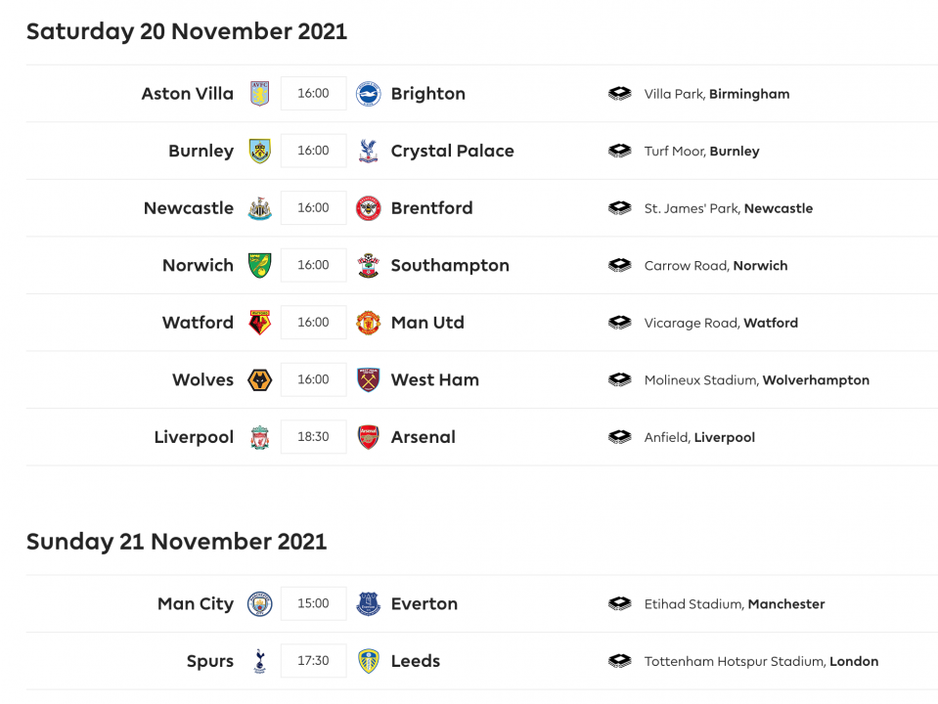Click the Arsenal cannon crest

pyautogui.click(x=368, y=437)
